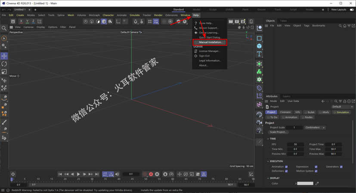Click the display Color swatch
This screenshot has height=193, width=356.
(305, 184)
